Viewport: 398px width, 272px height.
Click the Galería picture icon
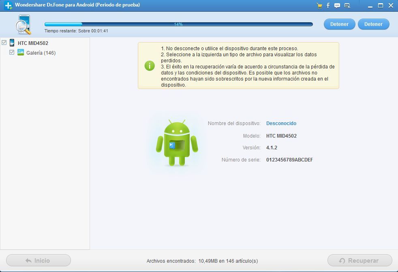(x=21, y=52)
